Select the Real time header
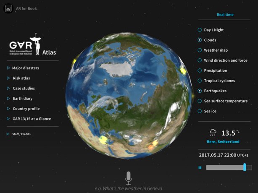This screenshot has width=258, height=193. [225, 15]
